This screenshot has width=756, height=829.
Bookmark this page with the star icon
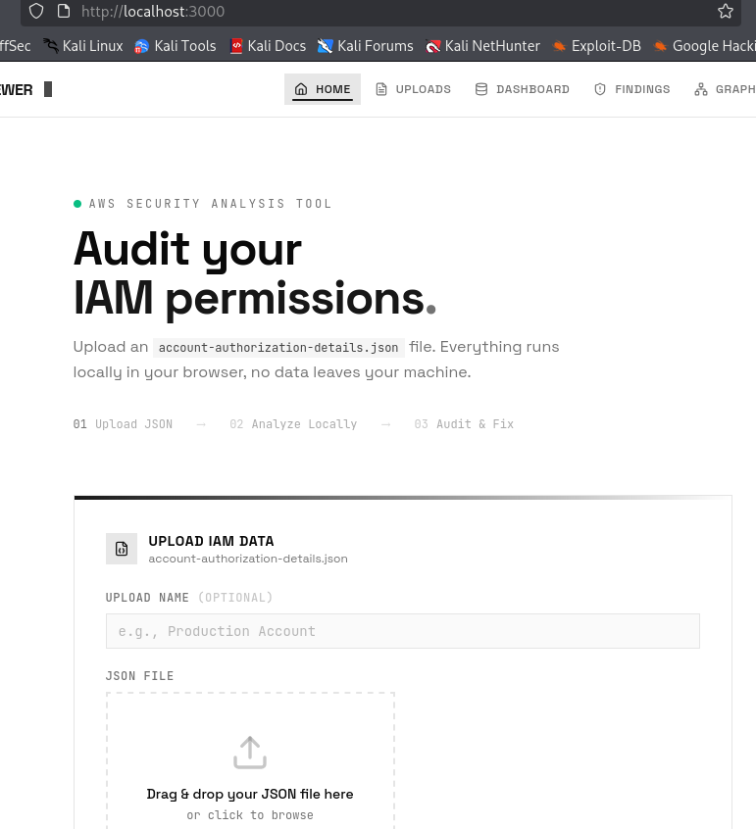(x=726, y=11)
